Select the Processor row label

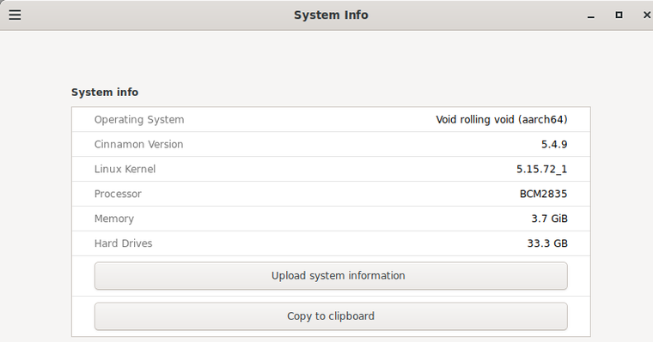click(118, 194)
